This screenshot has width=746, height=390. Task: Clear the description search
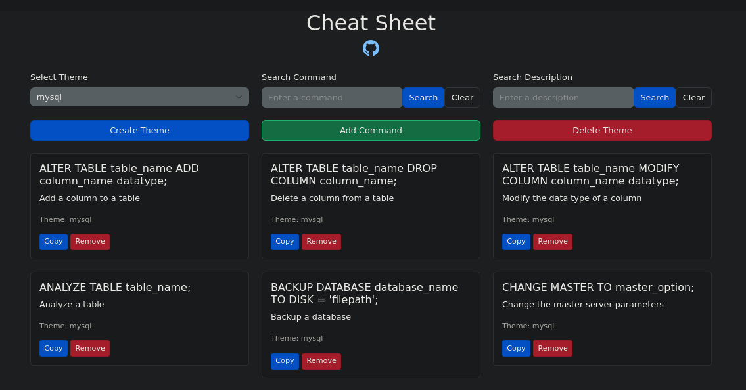pos(693,97)
